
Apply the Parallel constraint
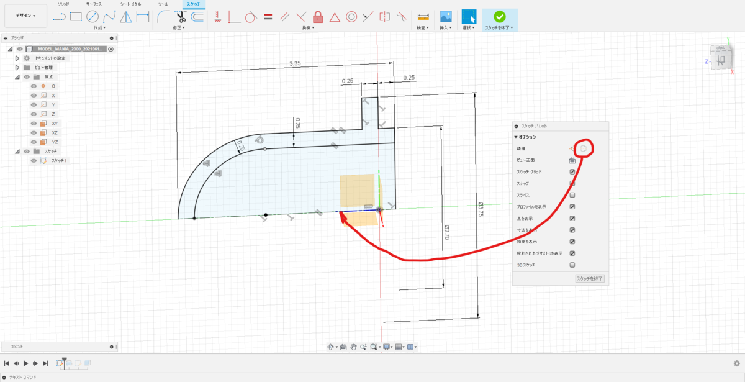click(285, 17)
